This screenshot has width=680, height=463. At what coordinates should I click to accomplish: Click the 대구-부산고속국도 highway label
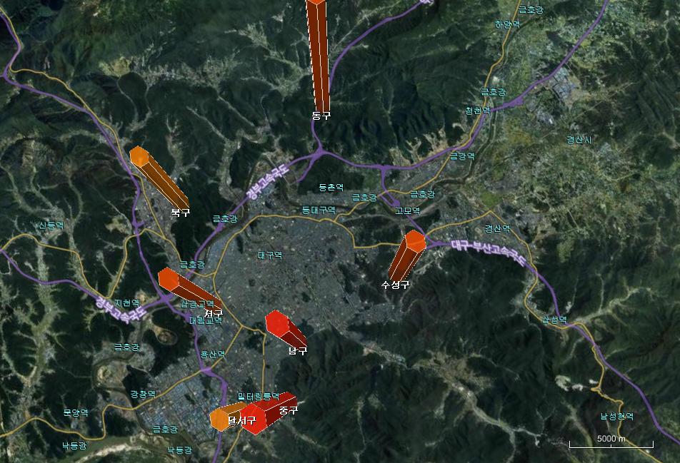pos(489,253)
